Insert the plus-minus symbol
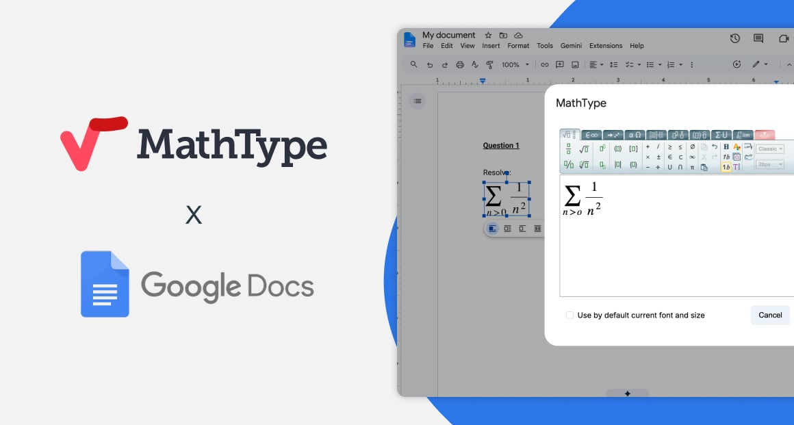794x425 pixels. (x=658, y=157)
